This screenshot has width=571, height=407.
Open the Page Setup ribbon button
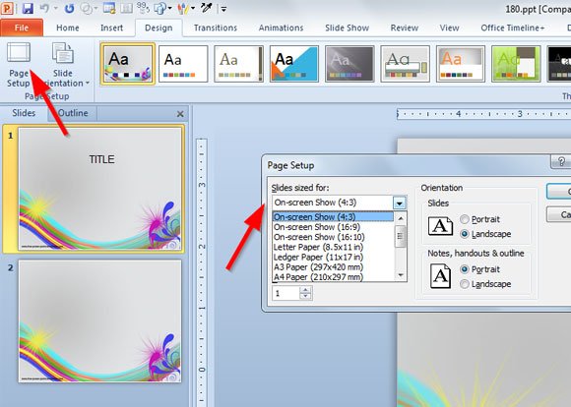pos(19,65)
